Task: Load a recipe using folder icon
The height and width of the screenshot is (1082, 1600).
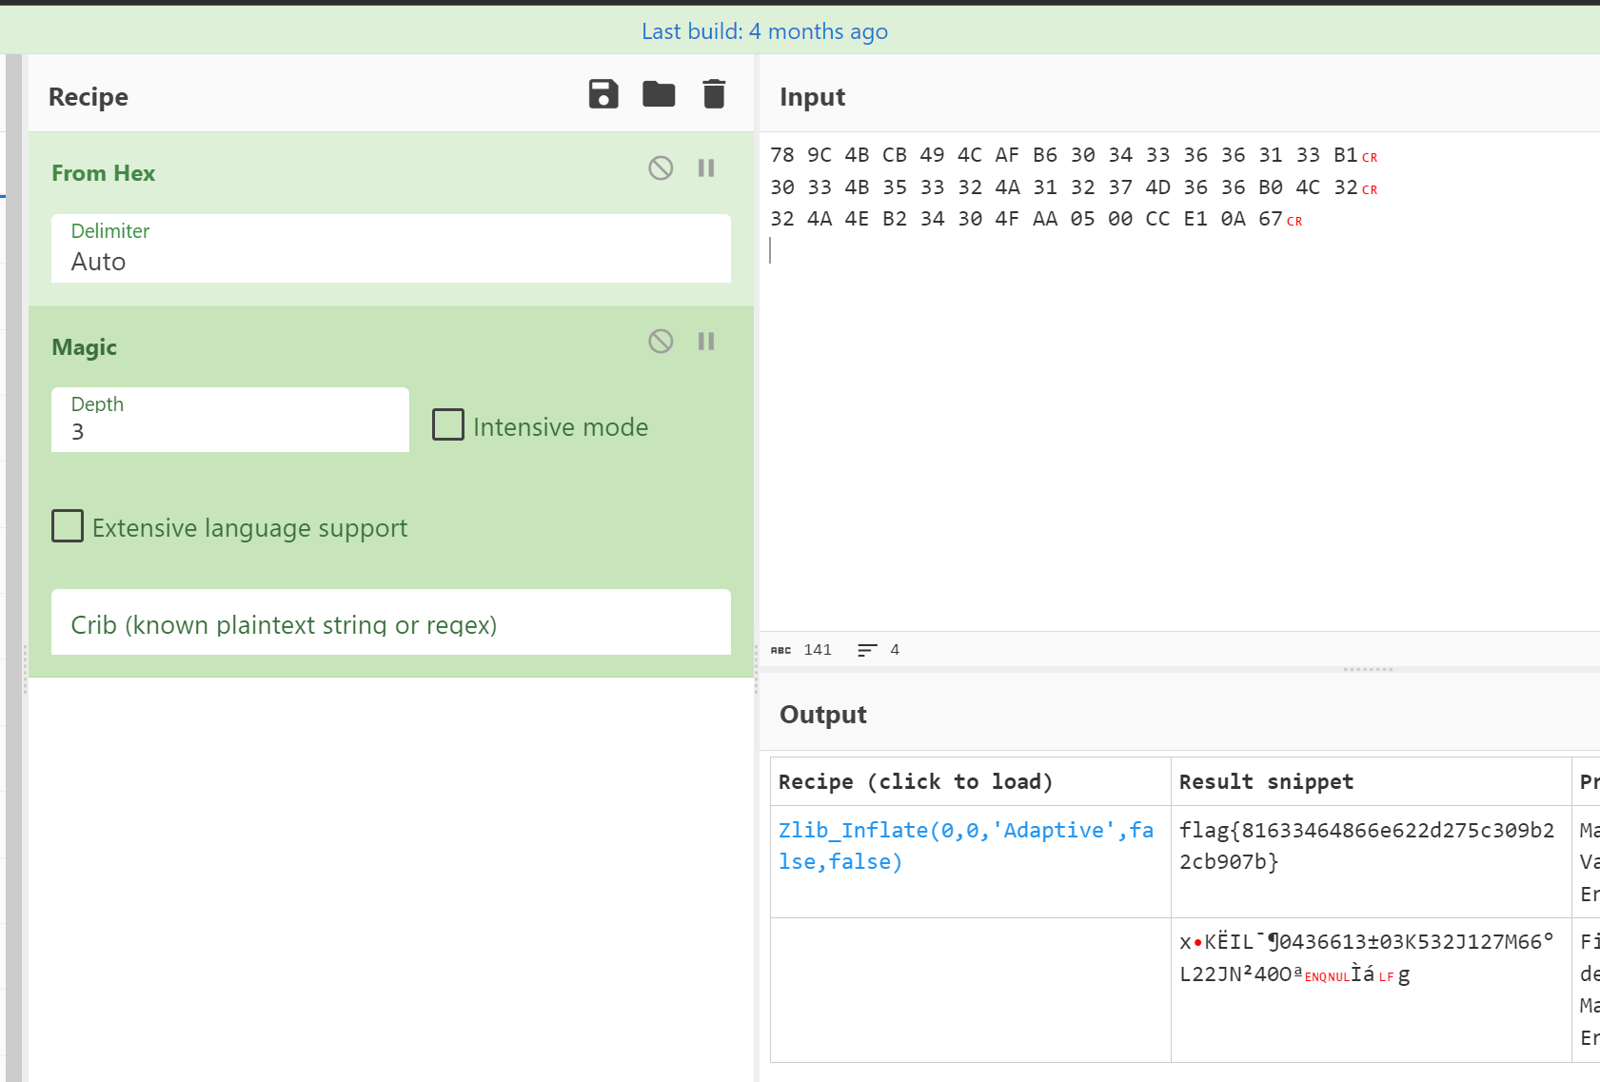Action: (x=659, y=94)
